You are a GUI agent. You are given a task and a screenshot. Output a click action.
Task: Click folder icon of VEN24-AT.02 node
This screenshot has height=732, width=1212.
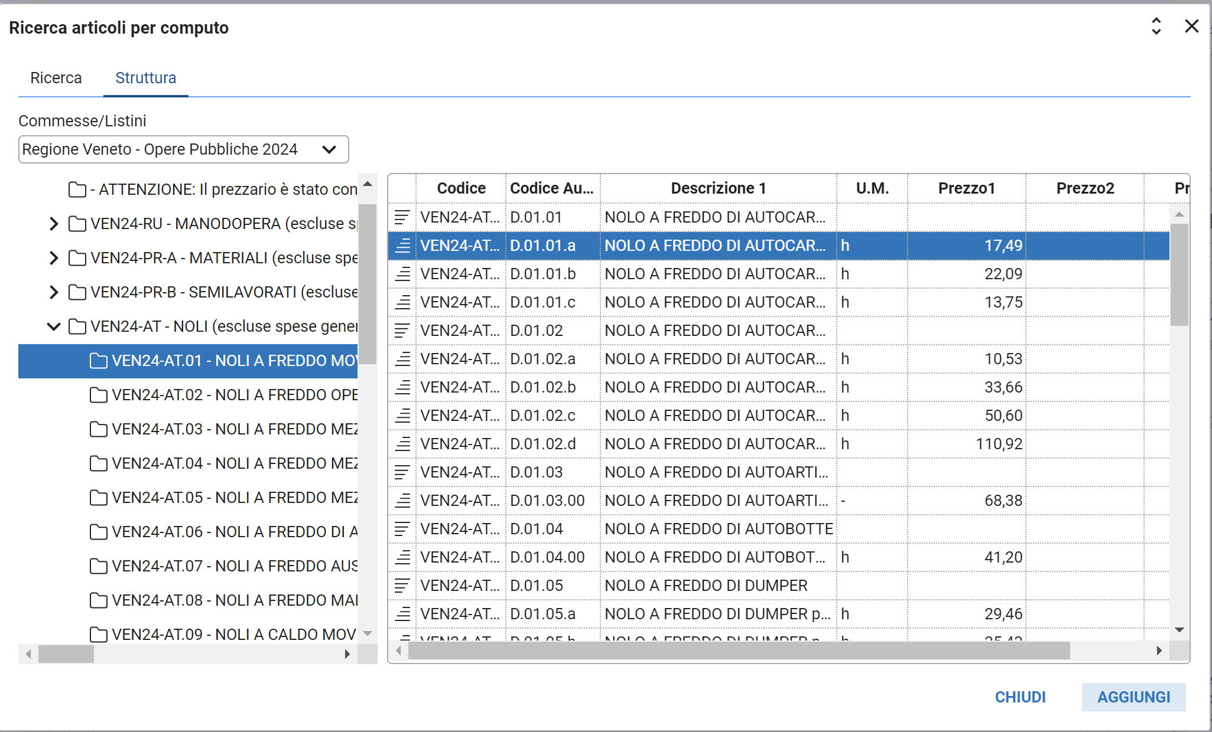tap(98, 395)
